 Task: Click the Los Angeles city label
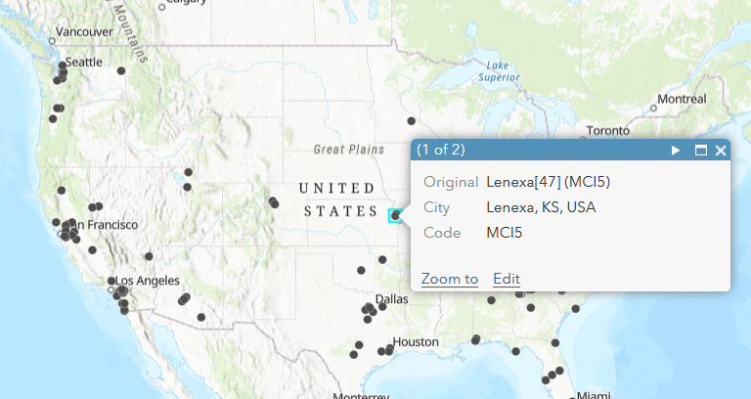click(148, 281)
